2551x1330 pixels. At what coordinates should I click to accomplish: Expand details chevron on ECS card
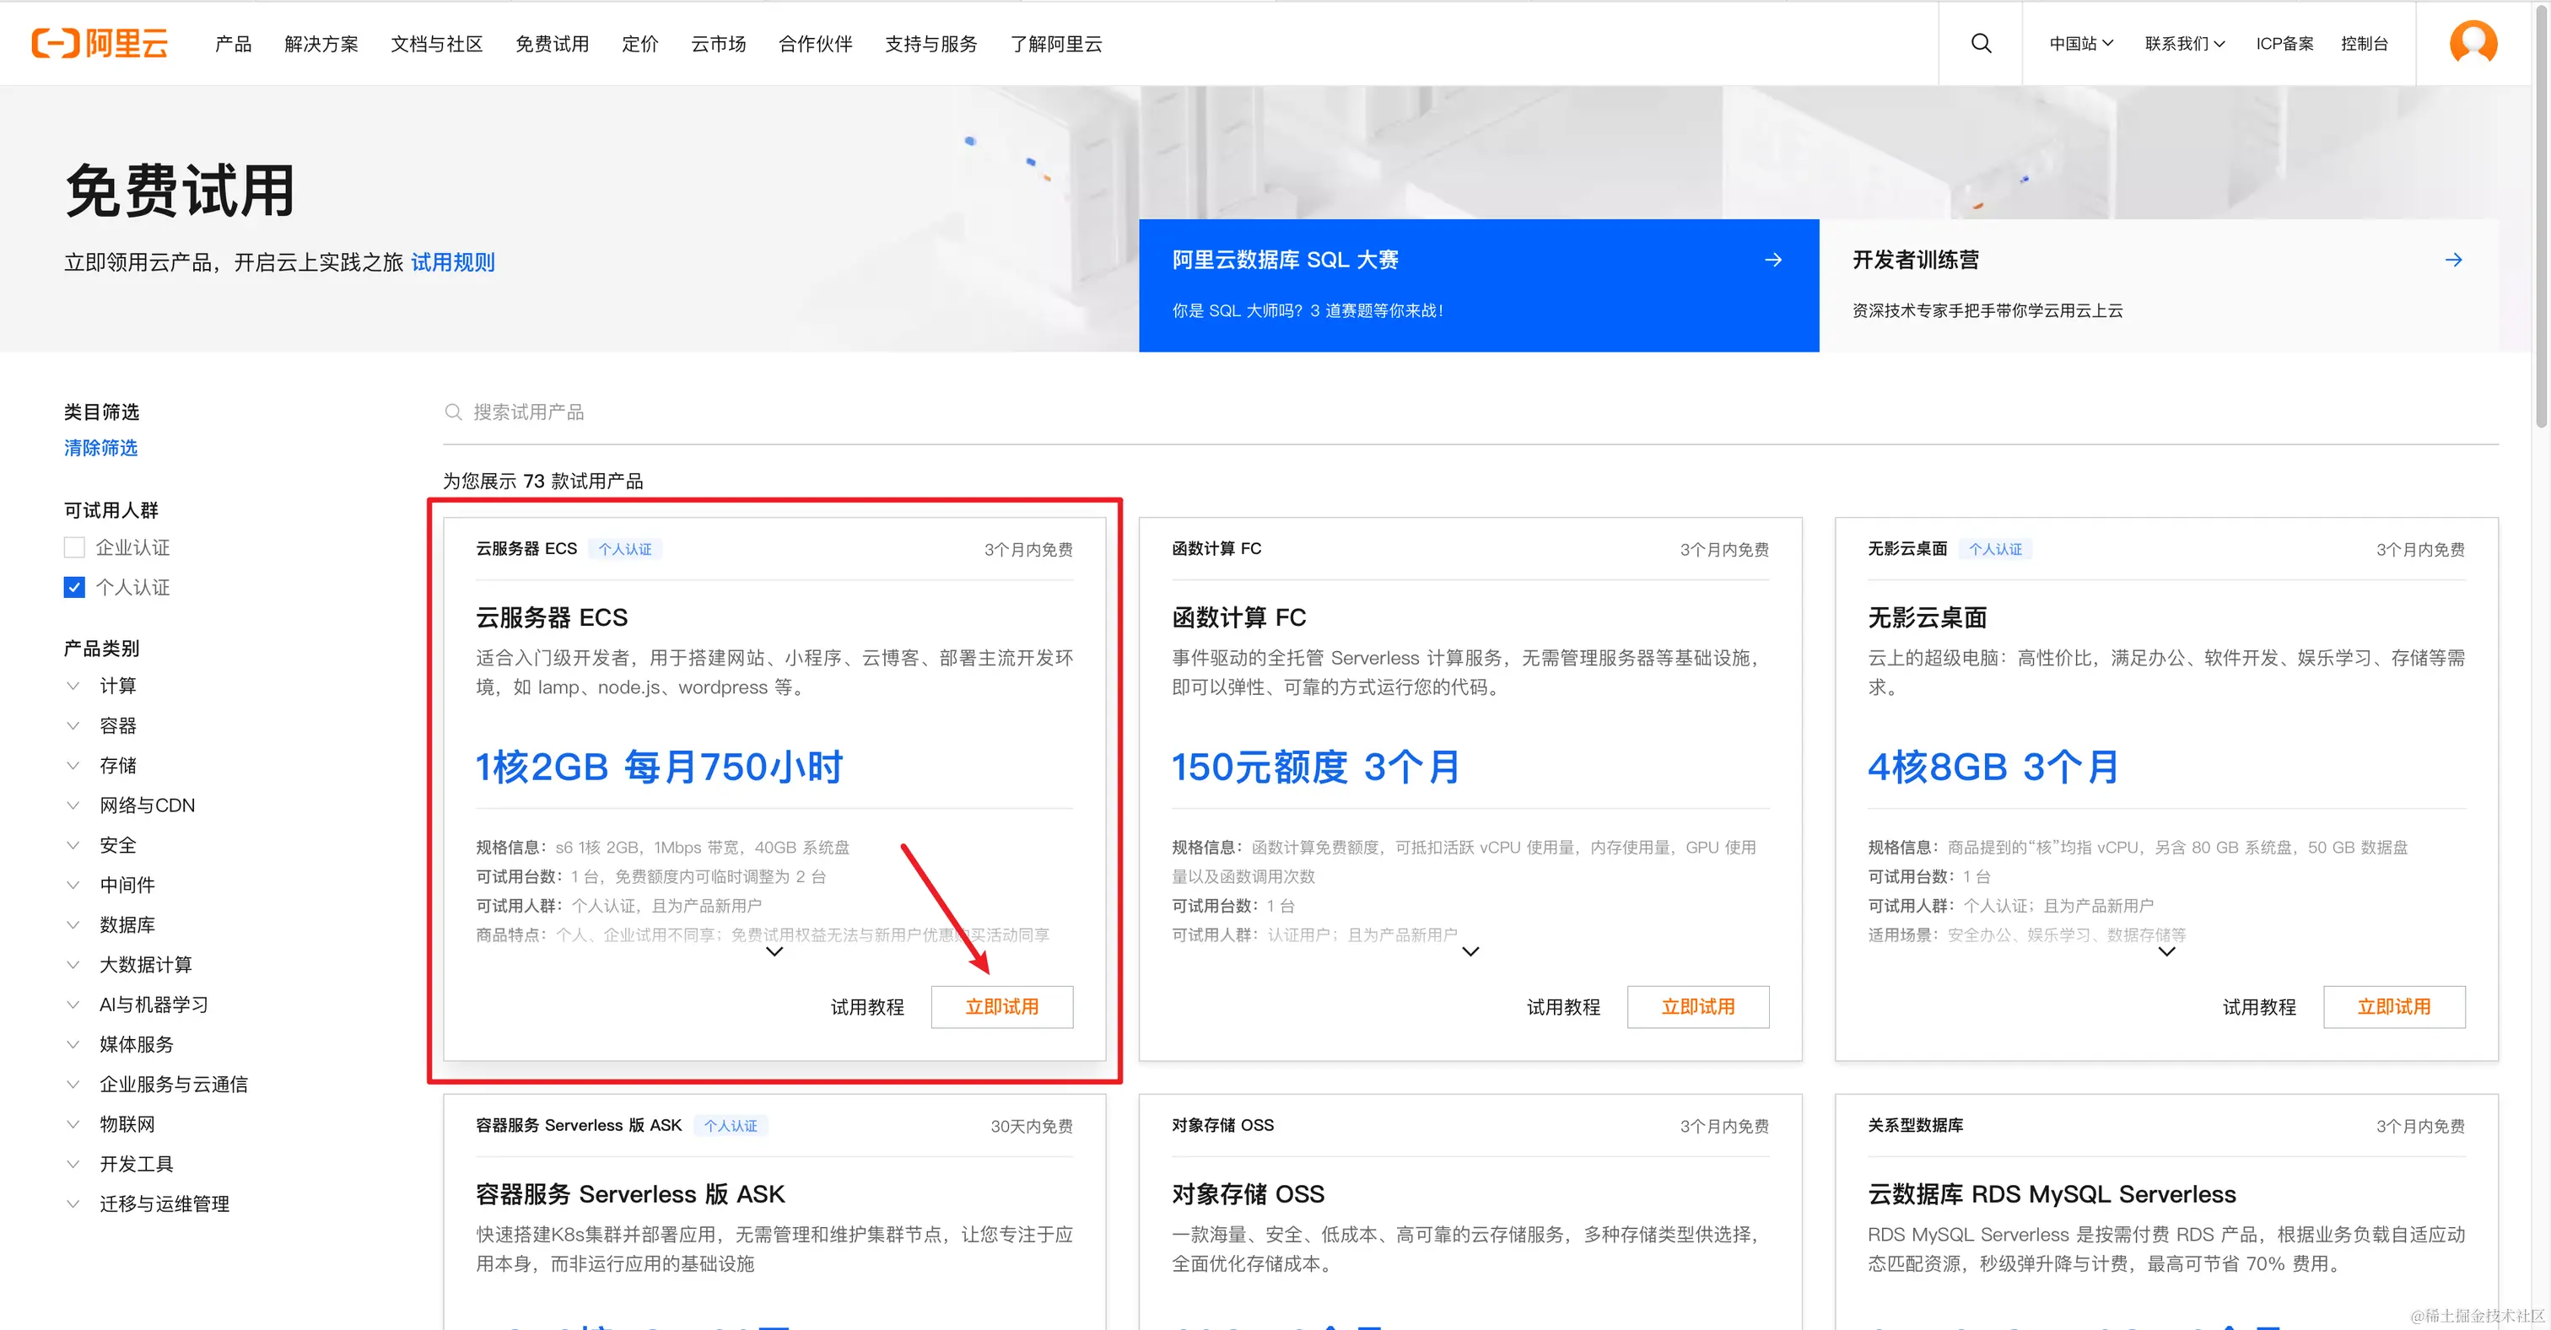[x=774, y=951]
